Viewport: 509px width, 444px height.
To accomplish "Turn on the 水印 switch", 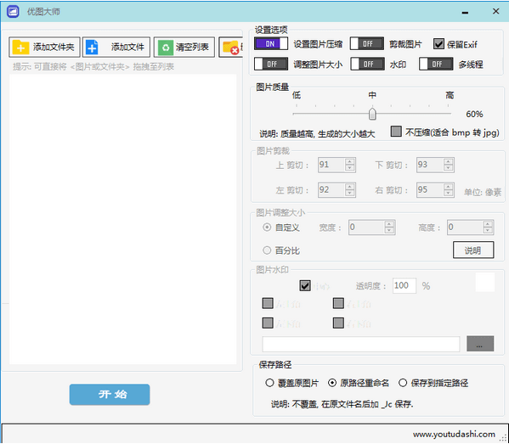I will pos(367,65).
